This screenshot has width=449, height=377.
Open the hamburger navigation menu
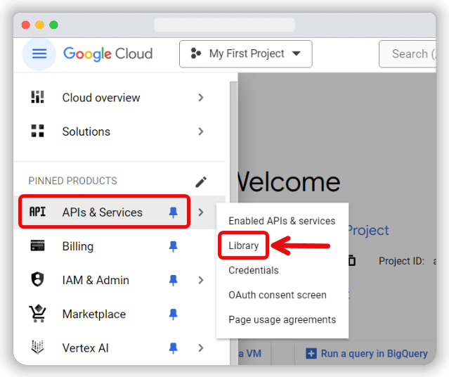[39, 54]
